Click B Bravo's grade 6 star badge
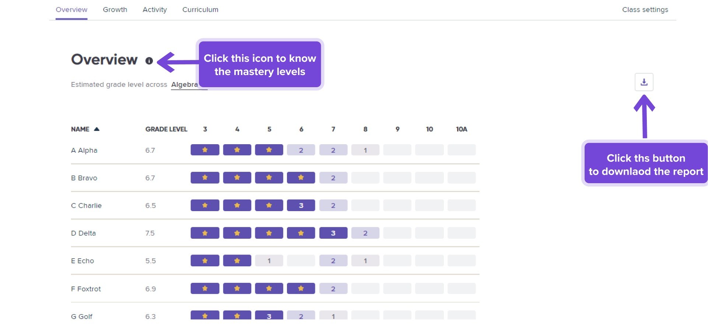The image size is (708, 327). pyautogui.click(x=301, y=178)
